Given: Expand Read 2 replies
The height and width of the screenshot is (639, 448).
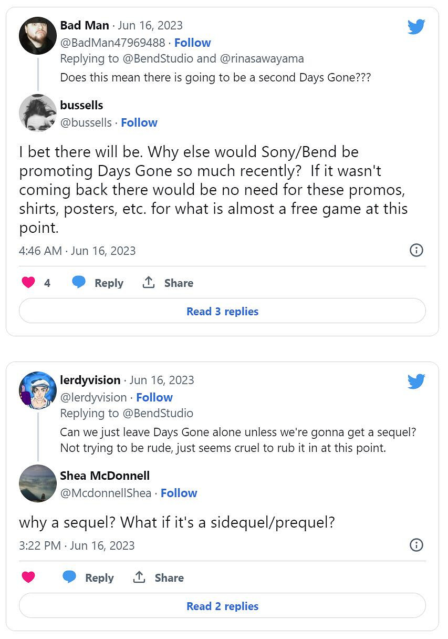Looking at the screenshot, I should [222, 606].
